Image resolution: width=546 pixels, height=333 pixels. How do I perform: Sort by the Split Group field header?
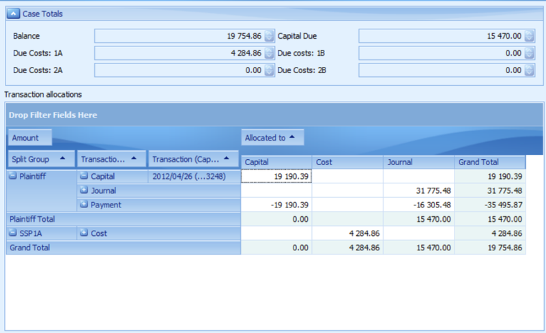tap(42, 159)
